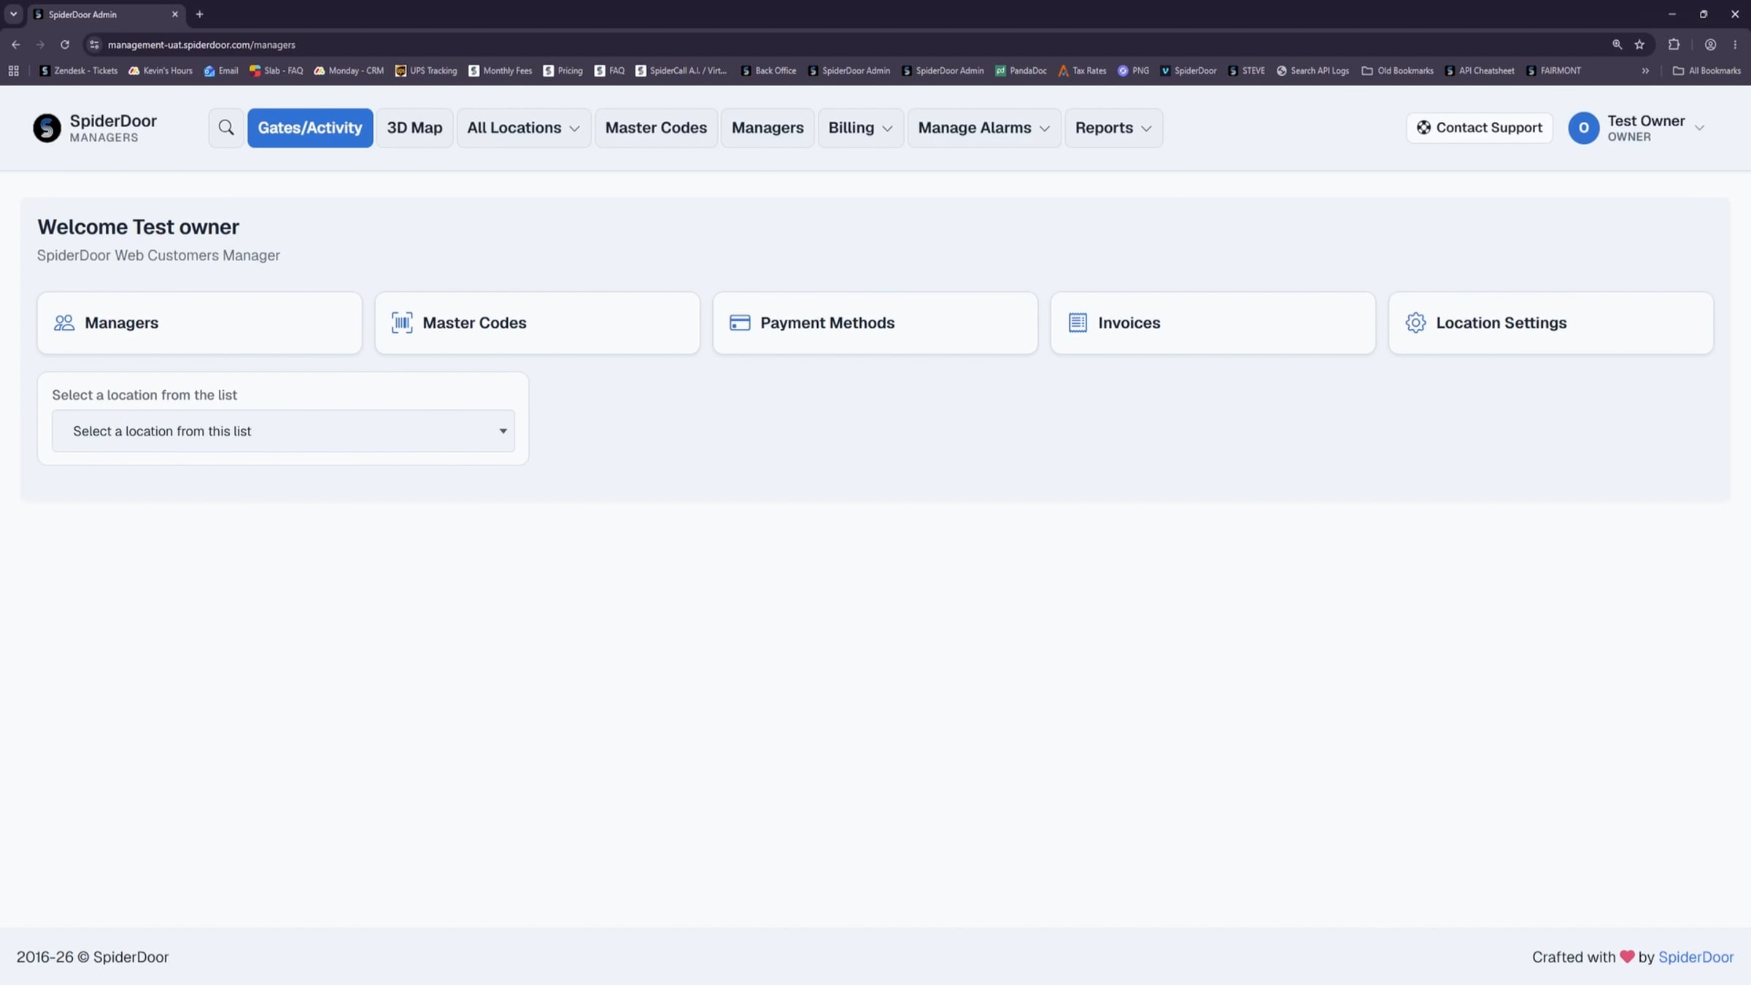The height and width of the screenshot is (985, 1751).
Task: Open the Chrome profile icon
Action: pos(1710,45)
